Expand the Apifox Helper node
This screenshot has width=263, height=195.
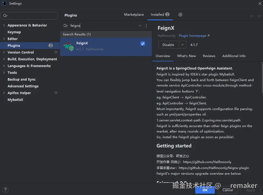[x=4, y=93]
